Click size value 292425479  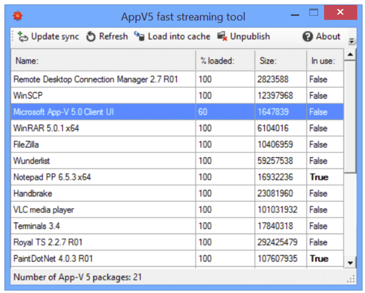(x=278, y=243)
